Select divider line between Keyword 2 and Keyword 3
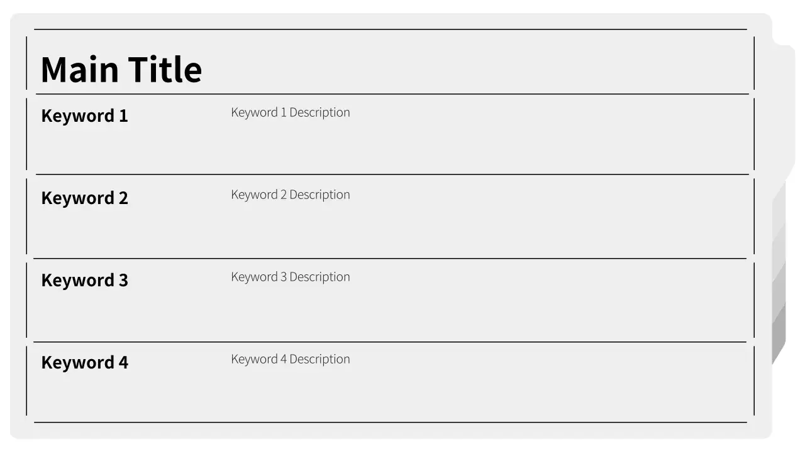This screenshot has height=452, width=805. click(390, 258)
